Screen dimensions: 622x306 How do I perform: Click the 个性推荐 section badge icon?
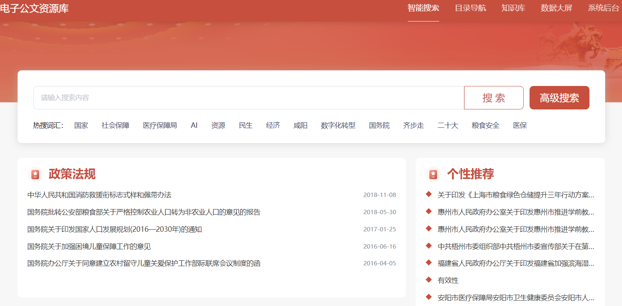pyautogui.click(x=433, y=174)
